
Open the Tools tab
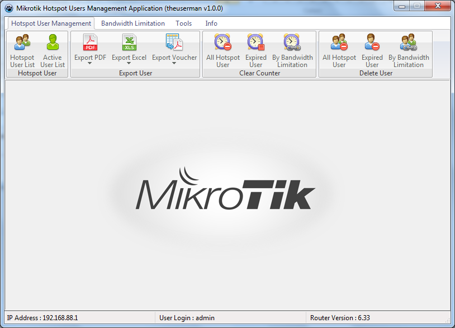click(184, 23)
